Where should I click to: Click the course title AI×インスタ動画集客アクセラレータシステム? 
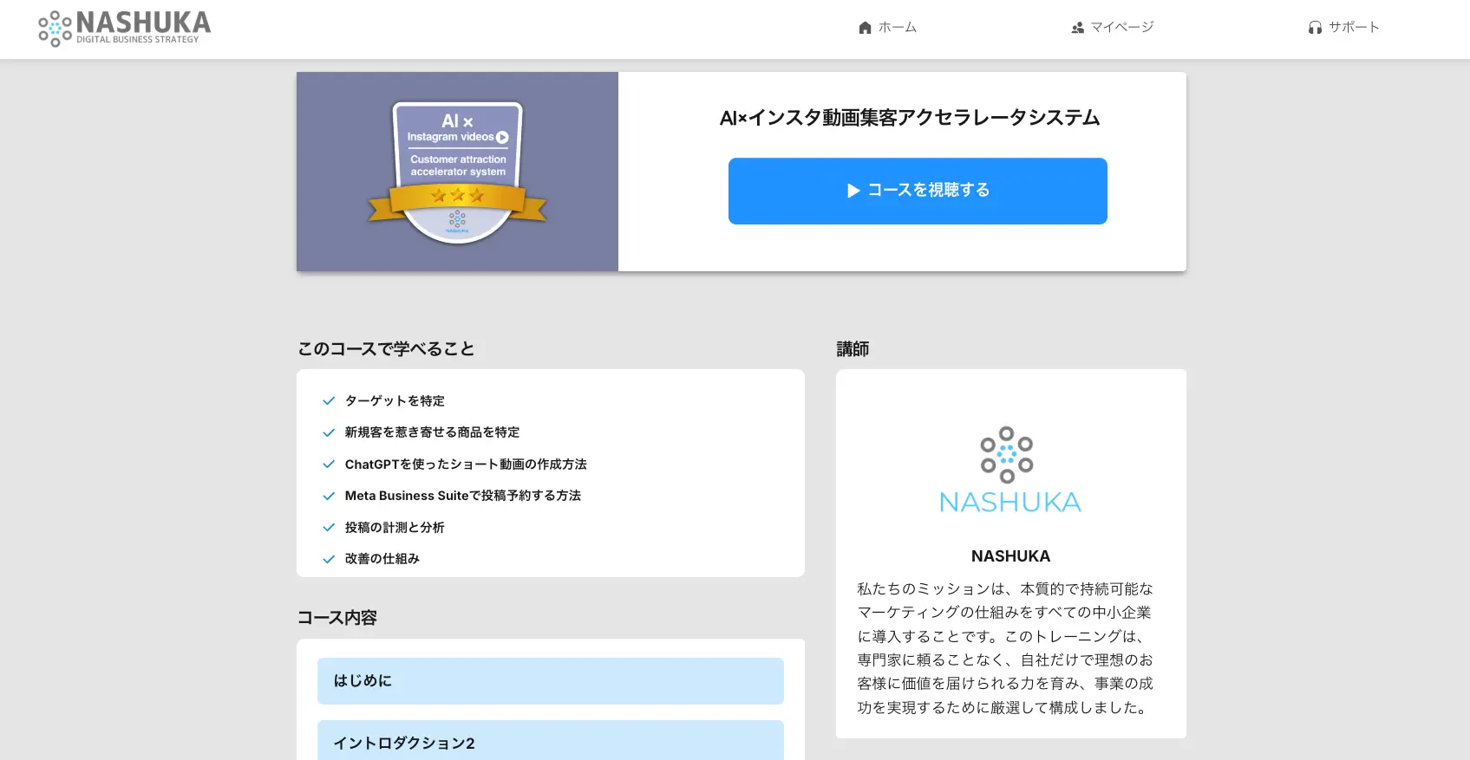pyautogui.click(x=910, y=118)
